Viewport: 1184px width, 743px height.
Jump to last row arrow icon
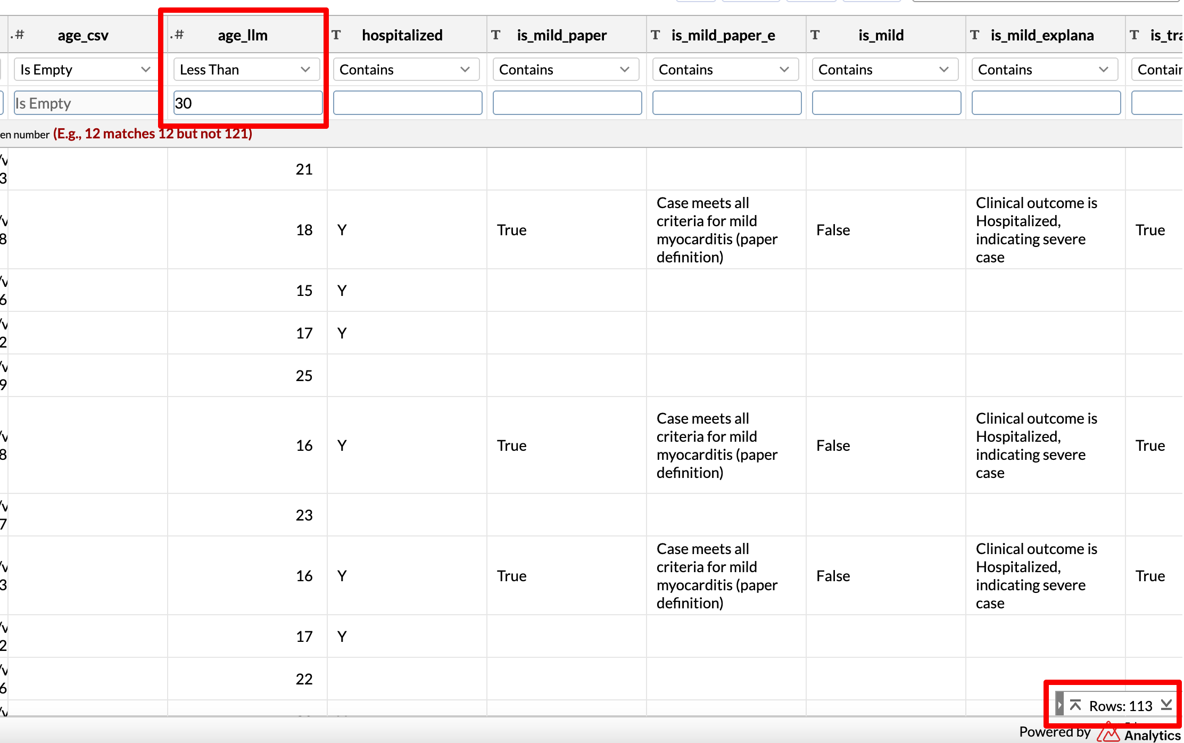coord(1166,705)
